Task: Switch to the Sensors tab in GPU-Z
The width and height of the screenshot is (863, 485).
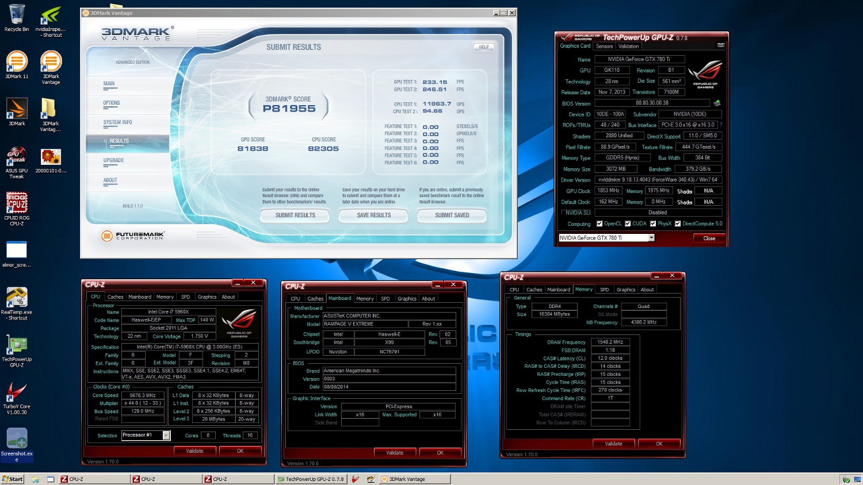Action: coord(604,46)
